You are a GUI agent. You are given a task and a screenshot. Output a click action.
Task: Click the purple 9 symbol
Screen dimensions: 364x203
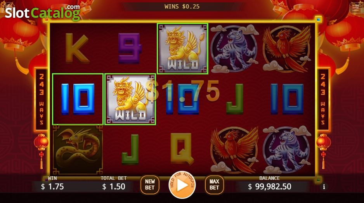[130, 48]
